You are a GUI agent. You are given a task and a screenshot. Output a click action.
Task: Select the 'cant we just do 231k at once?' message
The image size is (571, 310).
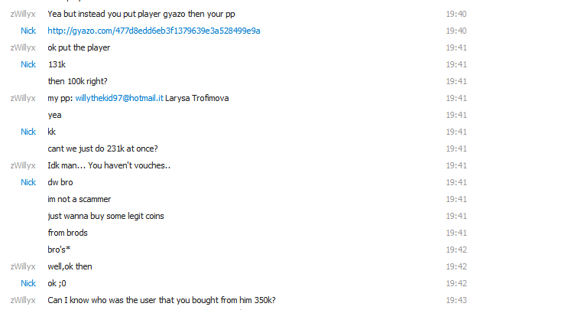pyautogui.click(x=102, y=148)
